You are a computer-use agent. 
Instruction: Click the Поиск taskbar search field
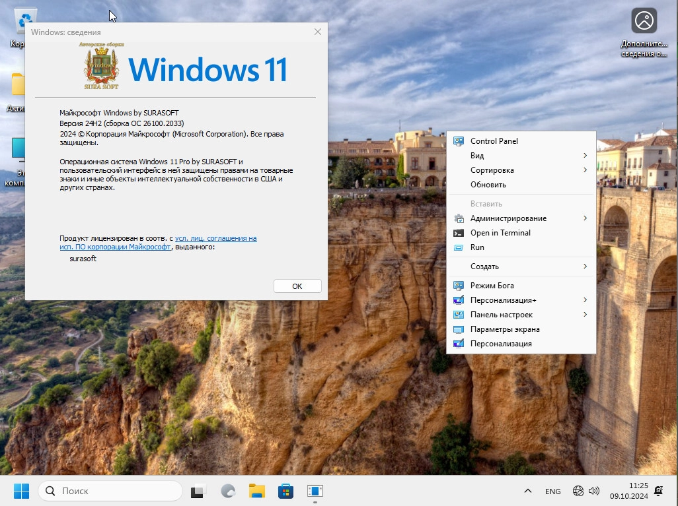110,491
